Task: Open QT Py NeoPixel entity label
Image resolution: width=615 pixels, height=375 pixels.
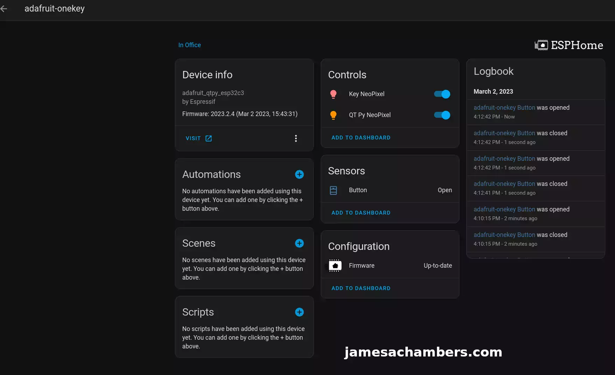Action: coord(370,115)
